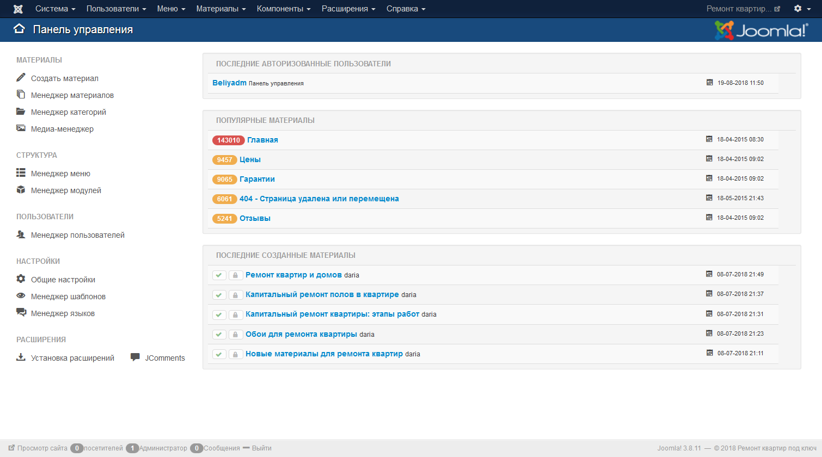Click calendar icon in Ремонт квартир и домов row

point(709,274)
